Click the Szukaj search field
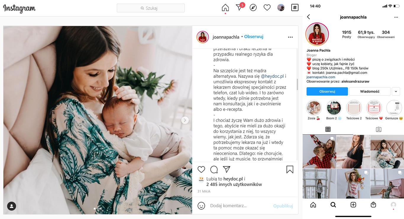Viewport: 404px width, 219px height. coord(151,8)
